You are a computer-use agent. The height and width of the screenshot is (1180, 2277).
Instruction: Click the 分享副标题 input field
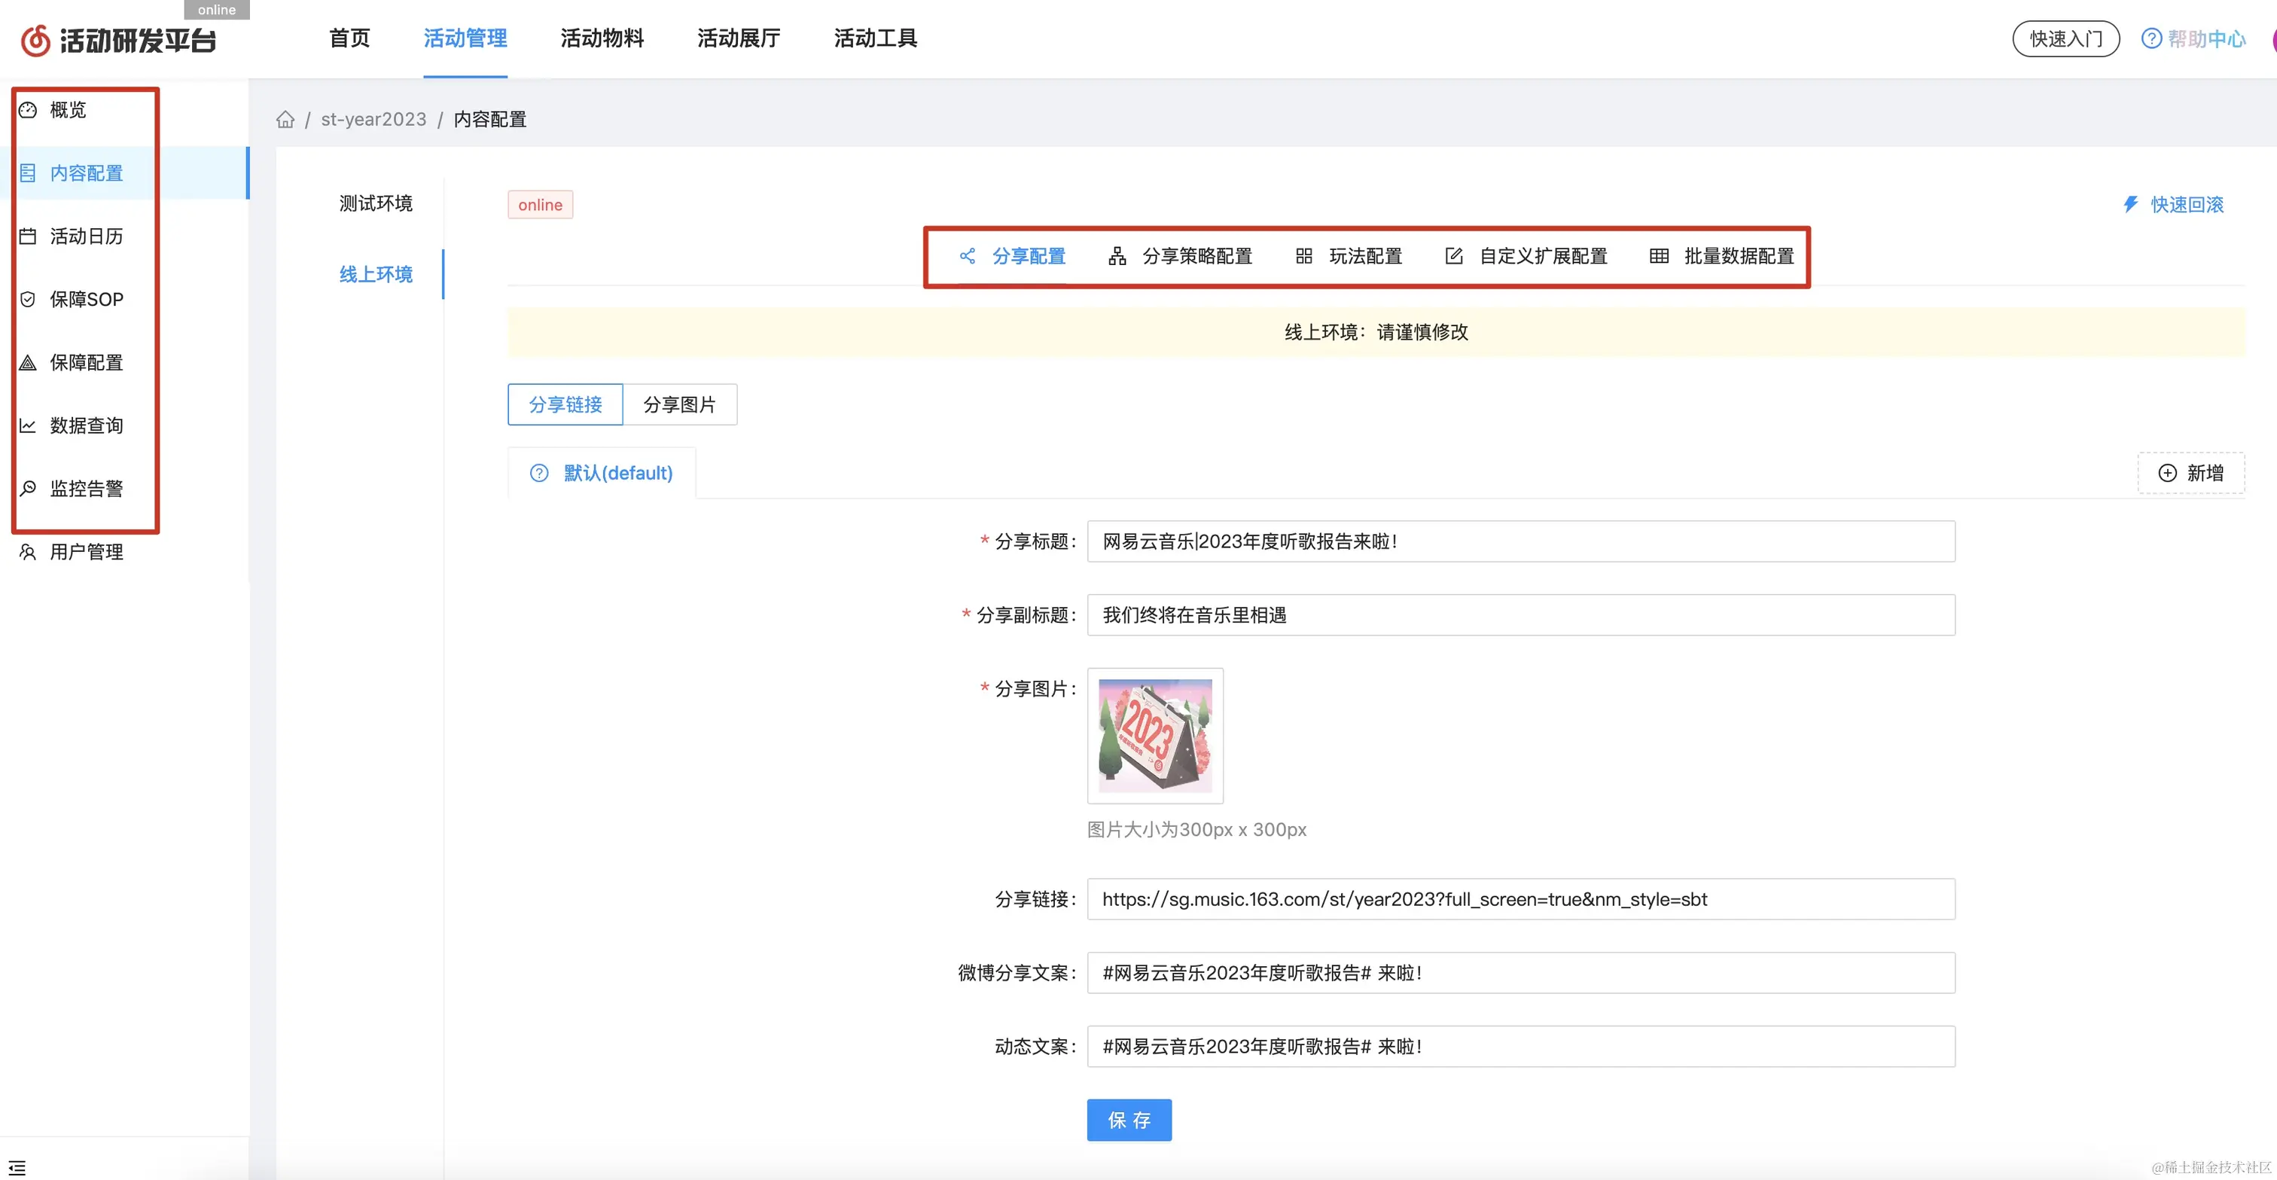click(1520, 615)
